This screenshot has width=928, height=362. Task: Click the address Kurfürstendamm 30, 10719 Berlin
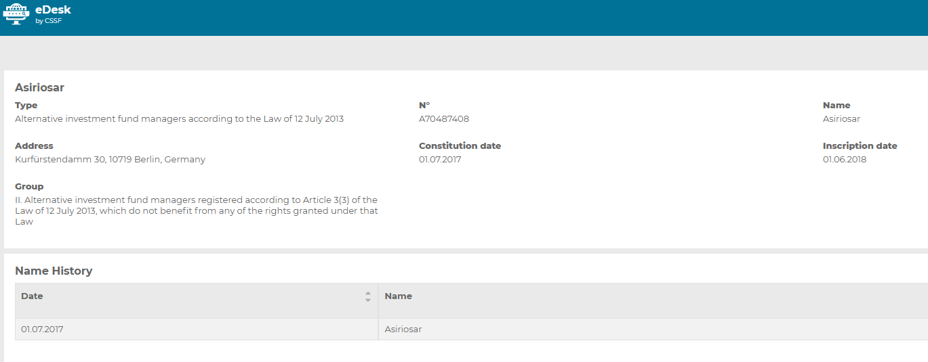[x=110, y=160]
